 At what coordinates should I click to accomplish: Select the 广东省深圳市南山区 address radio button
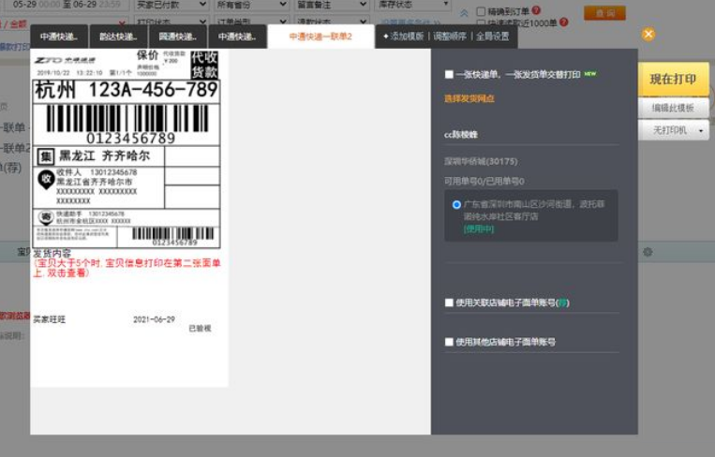coord(456,204)
